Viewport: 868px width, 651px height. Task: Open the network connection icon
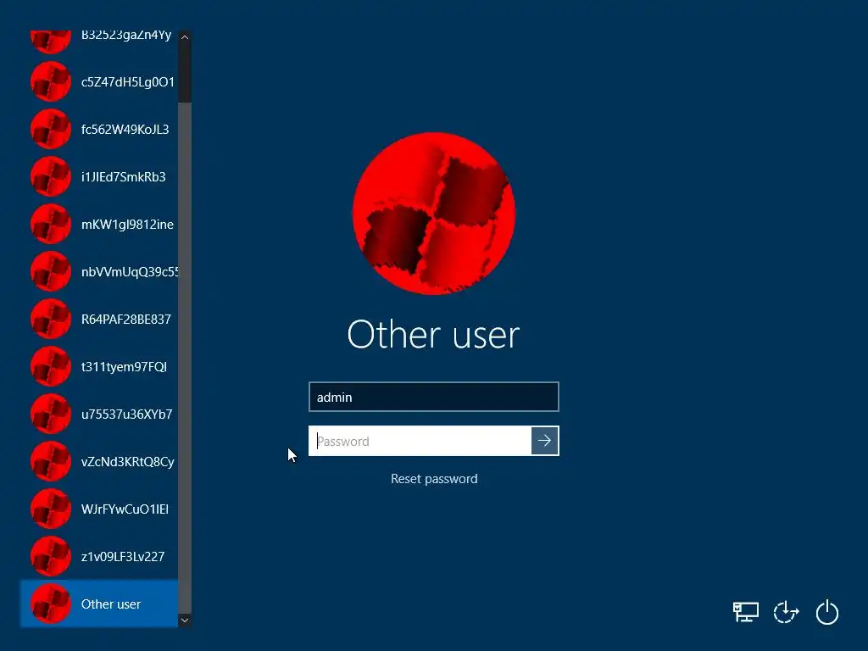click(x=746, y=612)
